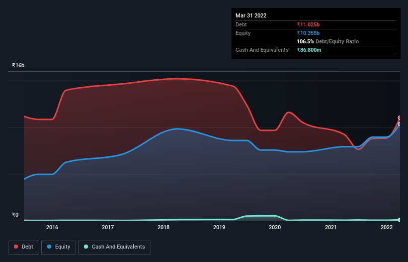The image size is (408, 262).
Task: Toggle the Debt series legend button
Action: (24, 247)
